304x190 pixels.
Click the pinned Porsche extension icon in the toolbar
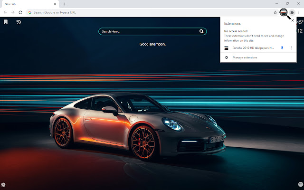[x=284, y=12]
